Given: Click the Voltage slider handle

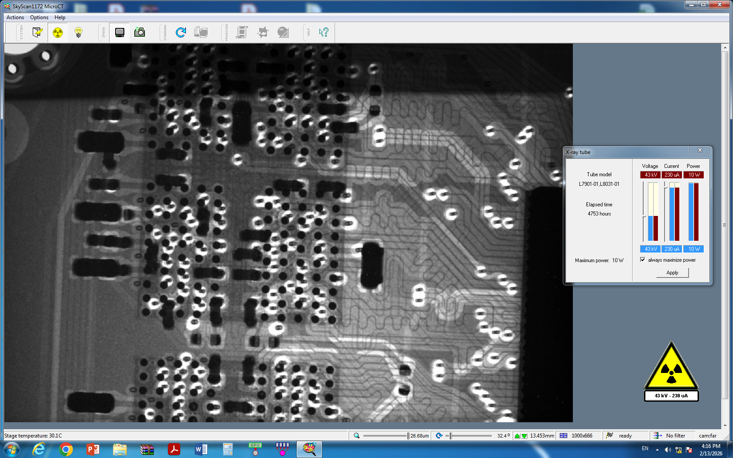Looking at the screenshot, I should (x=644, y=216).
